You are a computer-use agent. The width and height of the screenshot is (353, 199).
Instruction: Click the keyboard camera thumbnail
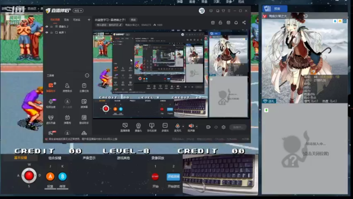click(220, 174)
